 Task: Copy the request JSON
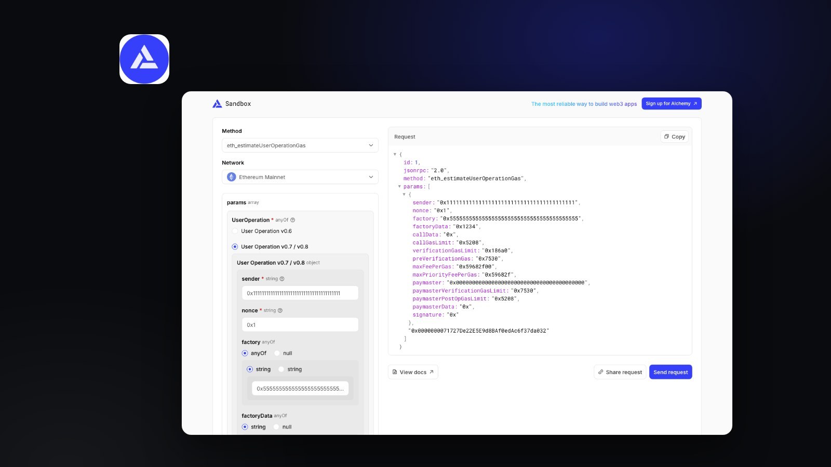pos(675,136)
